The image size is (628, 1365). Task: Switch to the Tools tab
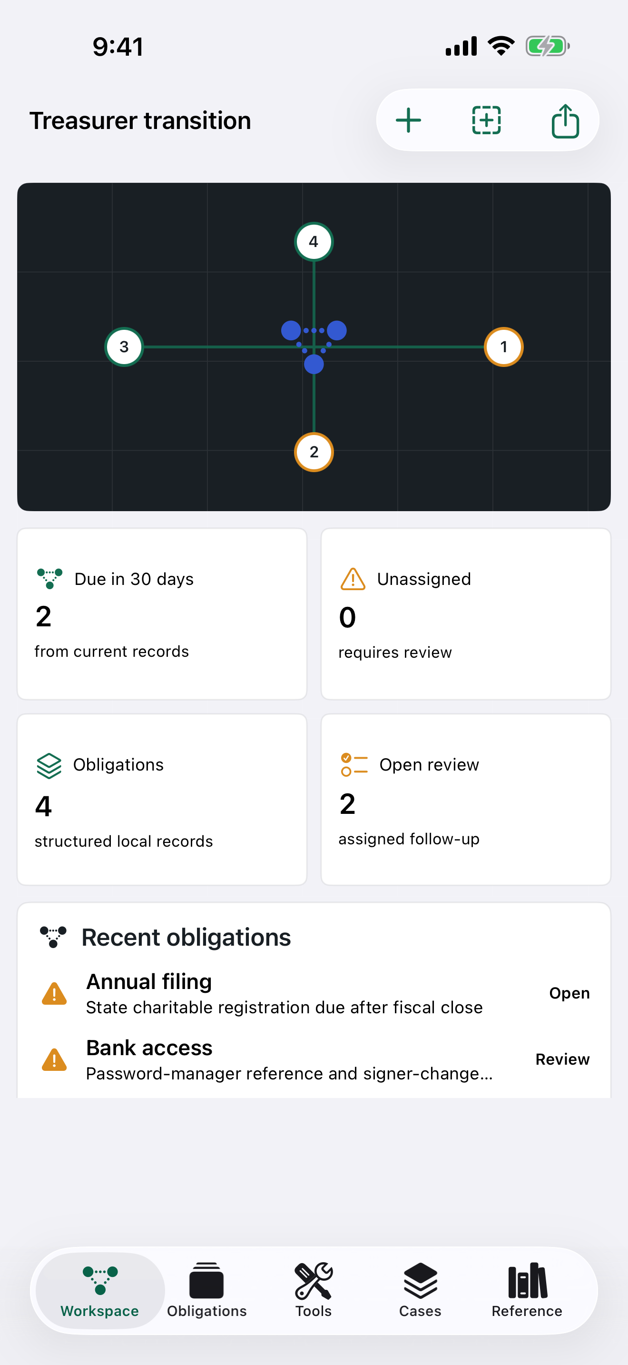click(314, 1290)
